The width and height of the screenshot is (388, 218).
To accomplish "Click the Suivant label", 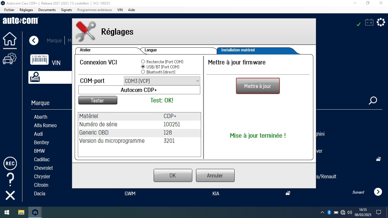I will [x=358, y=192].
